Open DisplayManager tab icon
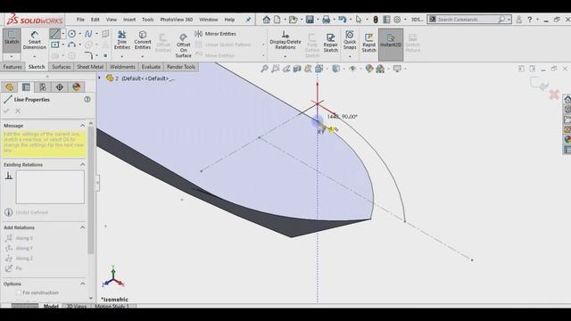571x321 pixels. pyautogui.click(x=76, y=87)
